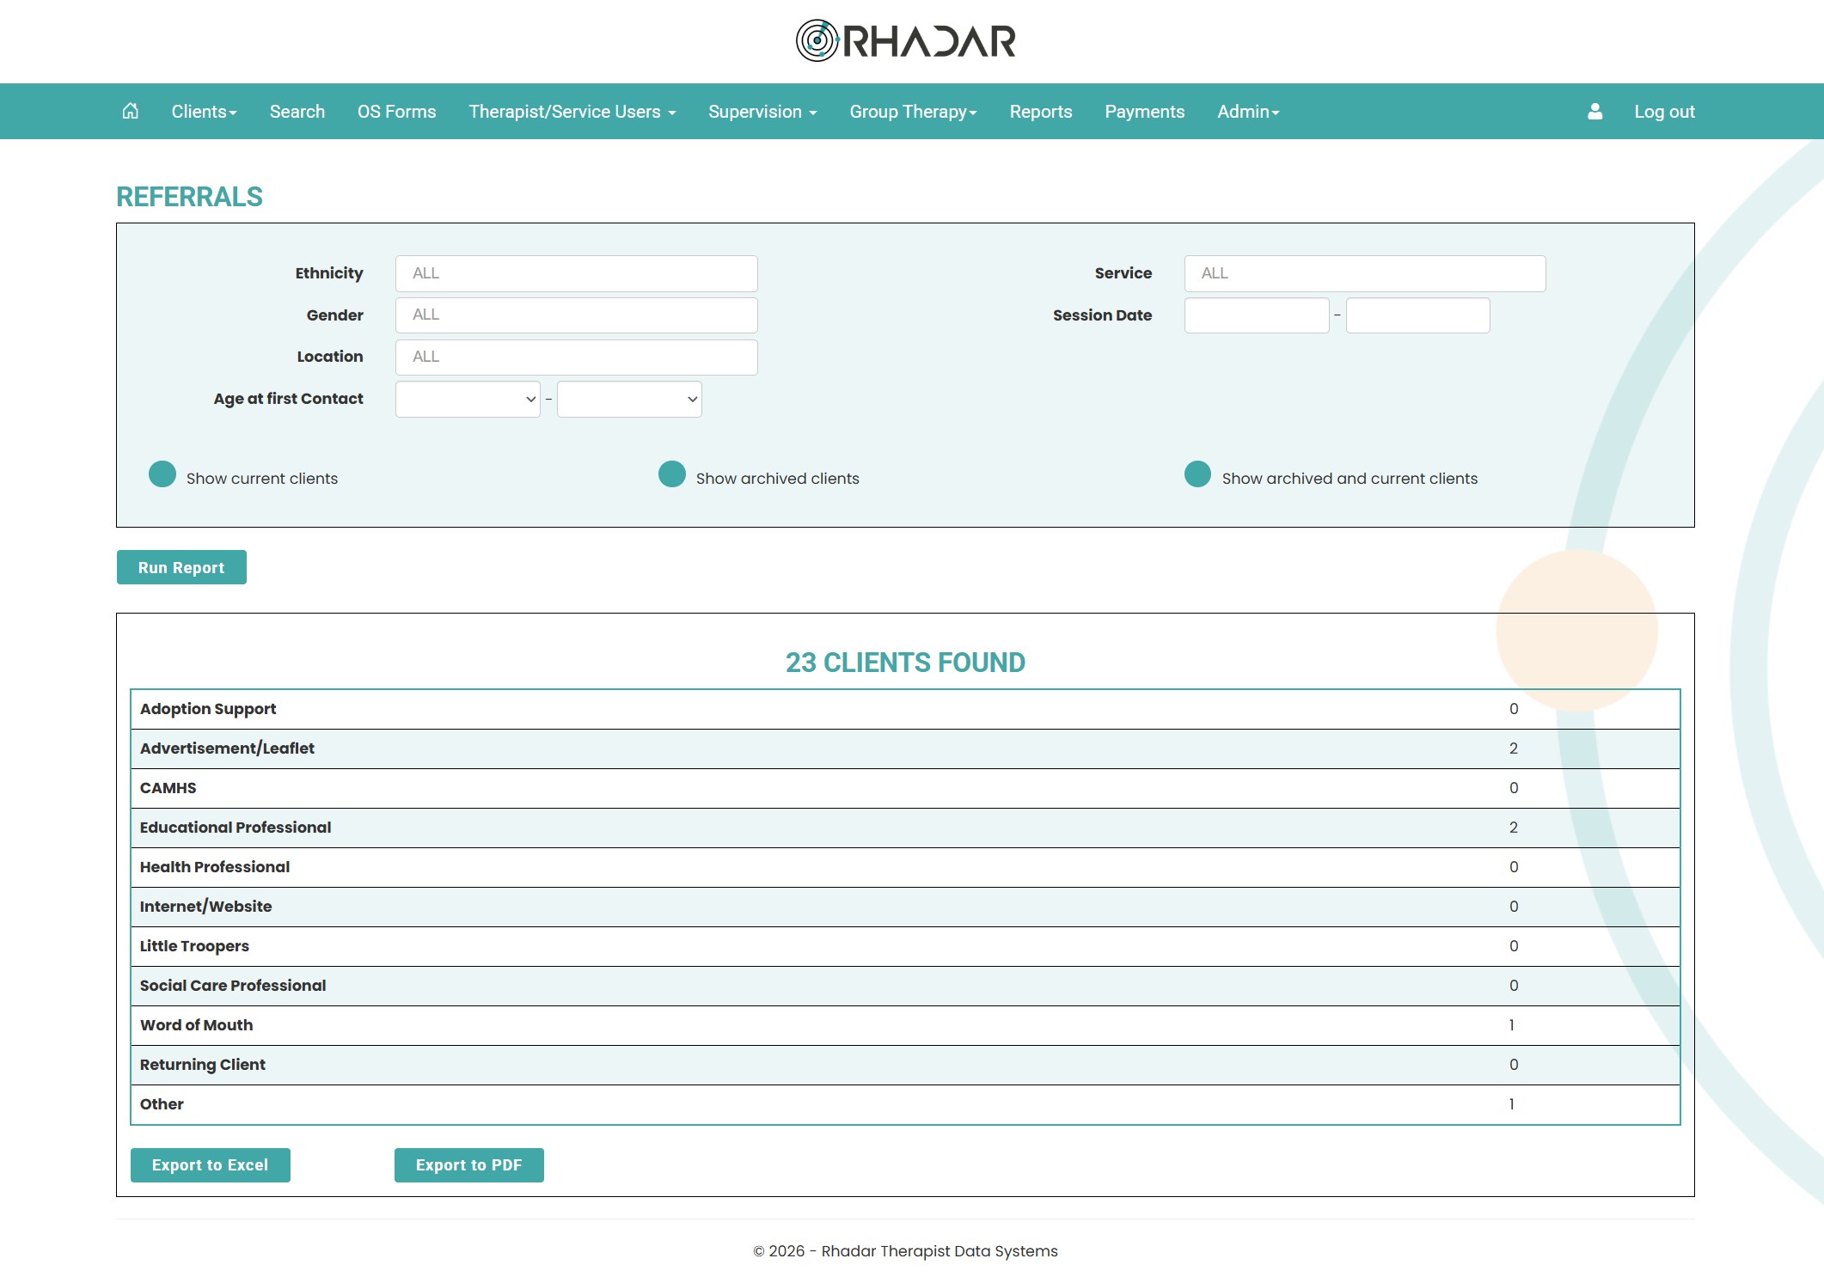This screenshot has width=1824, height=1277.
Task: Go to the home icon in navbar
Action: point(130,111)
